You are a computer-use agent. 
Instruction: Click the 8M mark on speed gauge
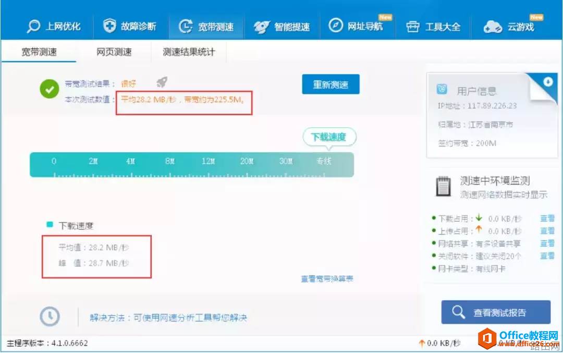170,161
